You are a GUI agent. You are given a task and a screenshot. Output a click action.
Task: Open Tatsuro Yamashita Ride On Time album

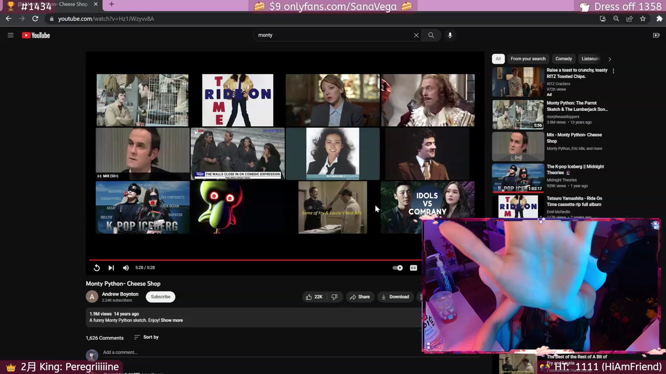[x=574, y=202]
